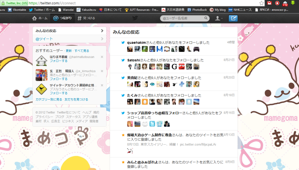Viewport: 299px width, 170px height.
Task: Open the #見つける discover tab
Action: click(86, 18)
